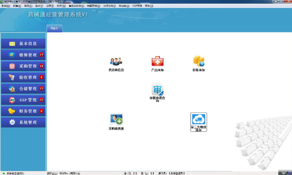Launch 审批申请查询 approval query icon

tap(157, 90)
